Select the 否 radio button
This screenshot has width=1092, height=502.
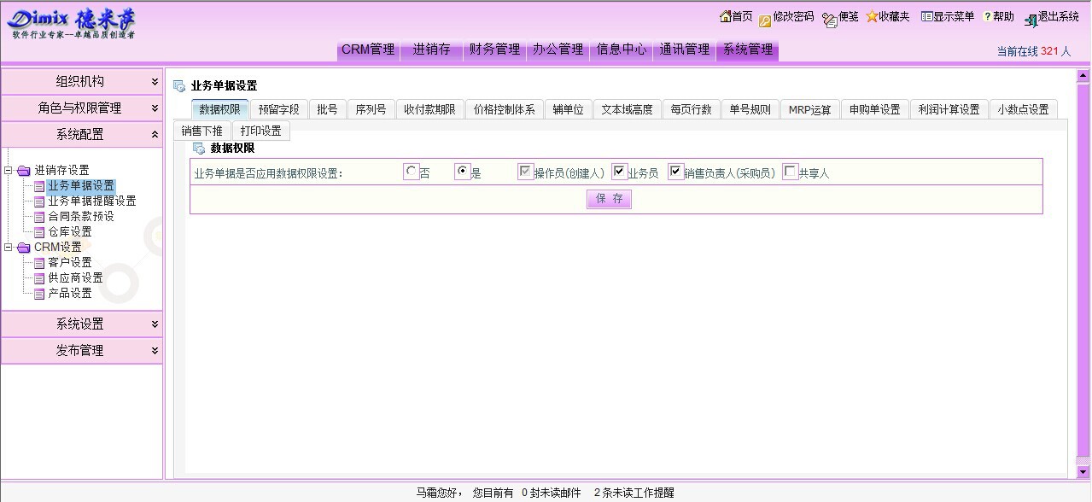pos(412,172)
